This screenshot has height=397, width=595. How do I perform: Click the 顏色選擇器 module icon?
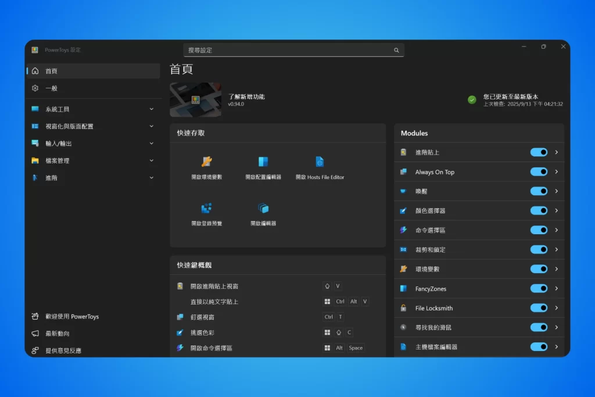point(403,210)
